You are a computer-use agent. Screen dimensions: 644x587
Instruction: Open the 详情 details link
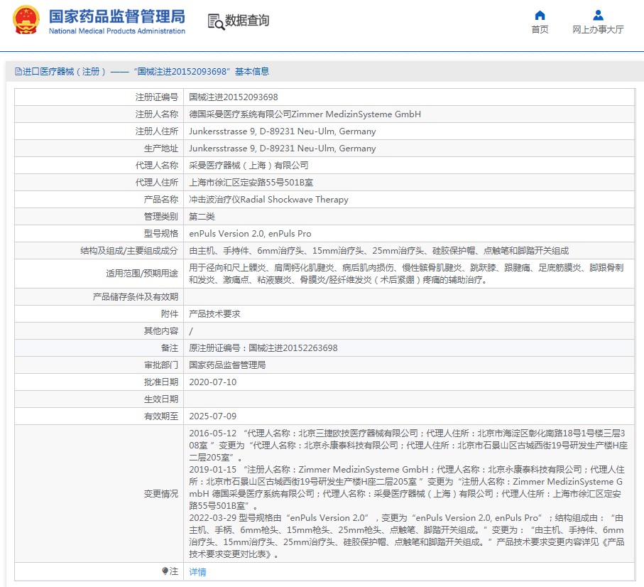click(x=197, y=572)
